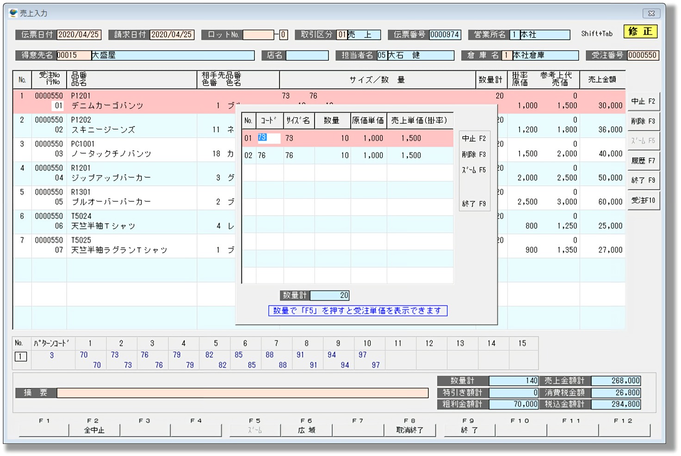The height and width of the screenshot is (456, 681).
Task: Click the 広域 F6 function button
Action: pos(306,430)
